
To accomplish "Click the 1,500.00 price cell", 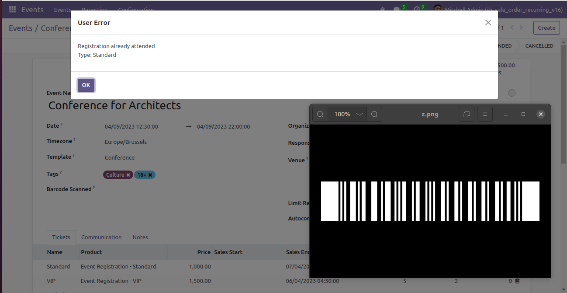I will [200, 281].
